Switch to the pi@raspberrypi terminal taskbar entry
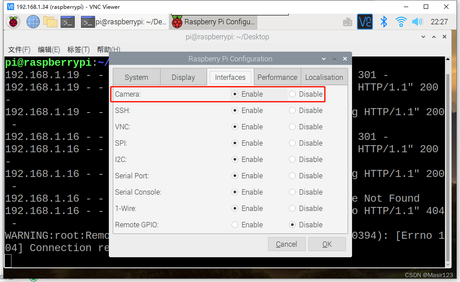 124,22
